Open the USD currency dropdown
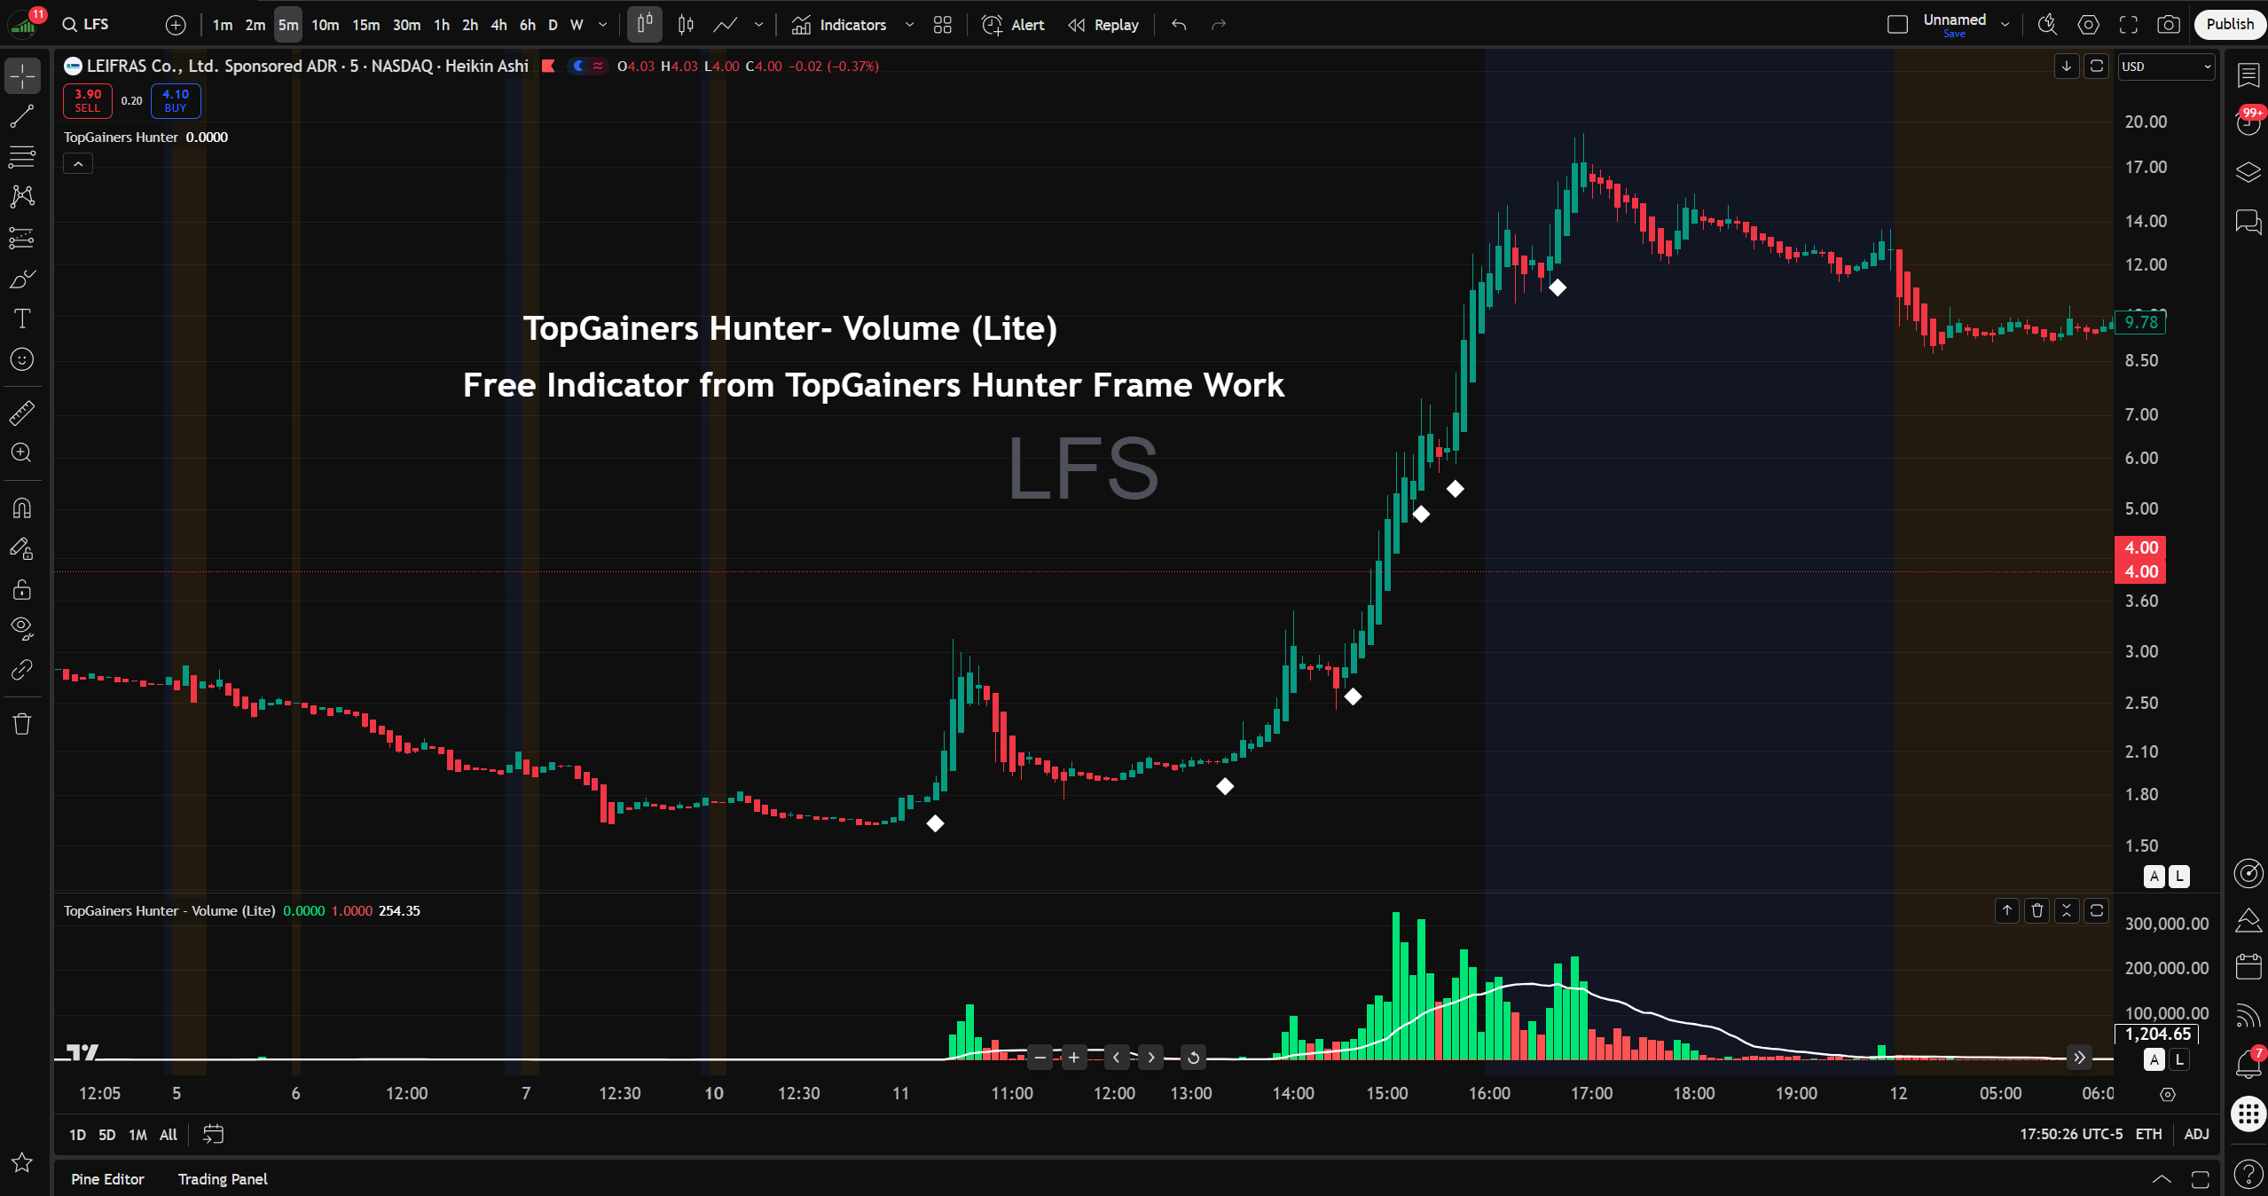This screenshot has height=1196, width=2268. click(2167, 67)
